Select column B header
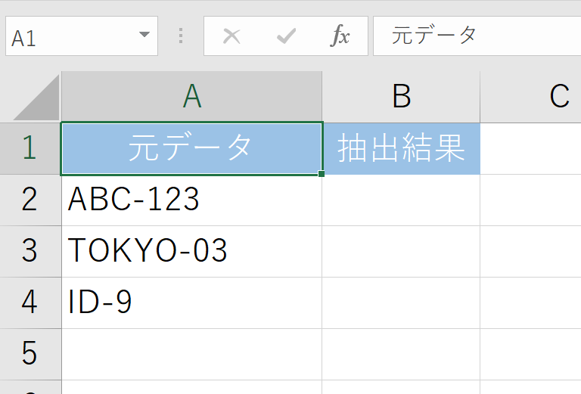 (x=401, y=96)
